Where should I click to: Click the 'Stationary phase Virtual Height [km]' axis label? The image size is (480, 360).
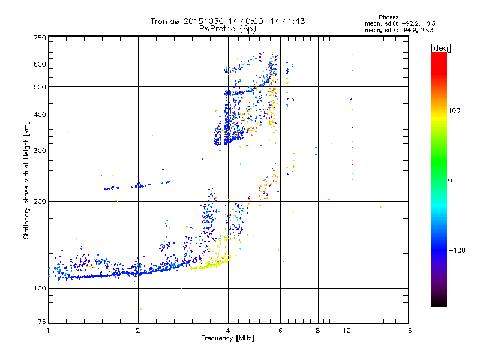click(x=26, y=180)
